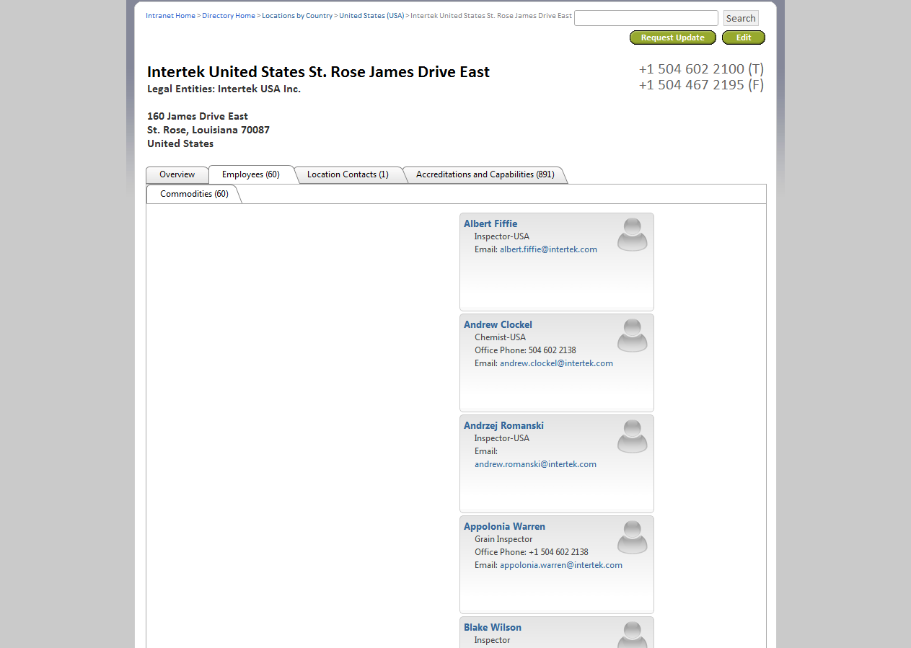The height and width of the screenshot is (648, 911).
Task: Click Appolonia Warren's profile avatar icon
Action: tap(632, 537)
